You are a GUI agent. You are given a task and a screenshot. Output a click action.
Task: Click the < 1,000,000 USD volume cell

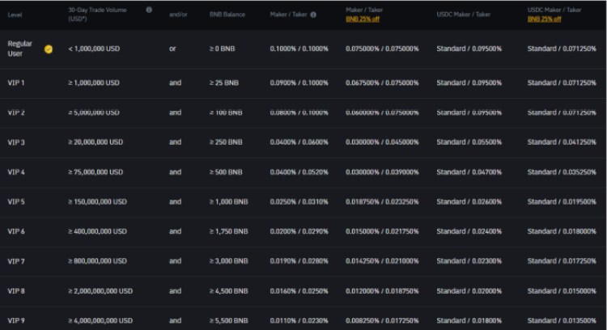tap(94, 49)
